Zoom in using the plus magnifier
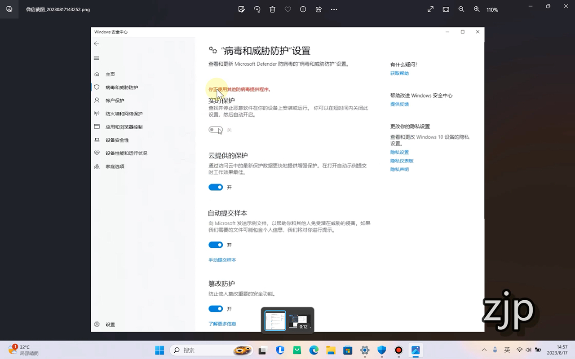 click(x=477, y=9)
